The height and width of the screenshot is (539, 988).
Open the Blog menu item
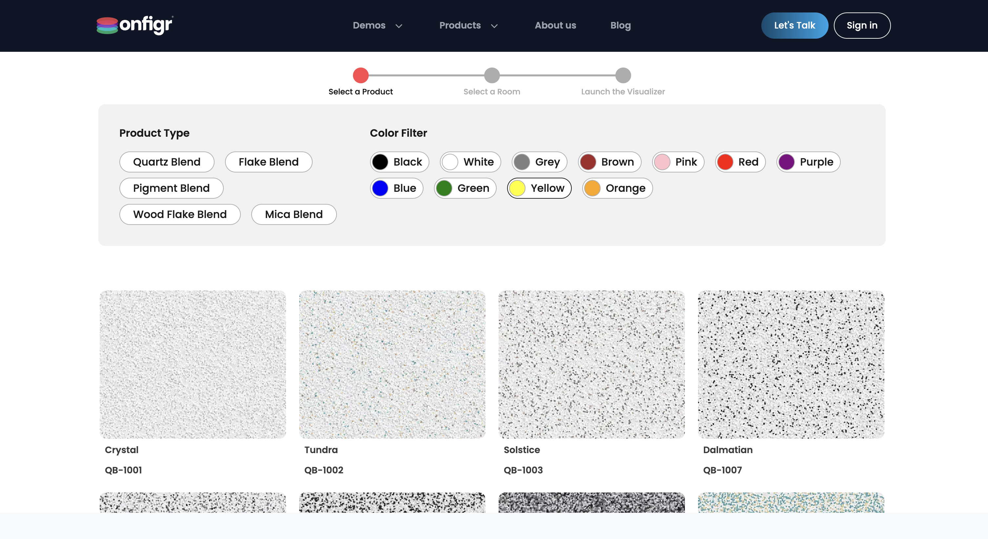point(620,25)
